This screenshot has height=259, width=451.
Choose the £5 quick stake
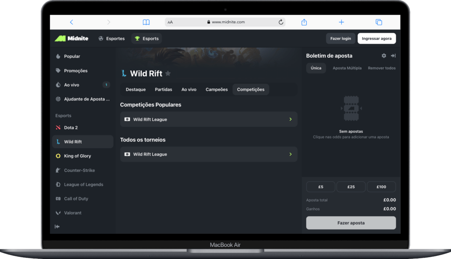[x=321, y=187]
